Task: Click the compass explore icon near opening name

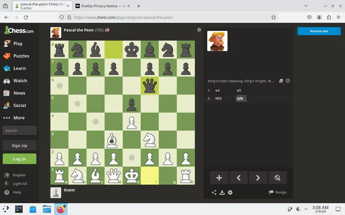Action: (x=288, y=81)
